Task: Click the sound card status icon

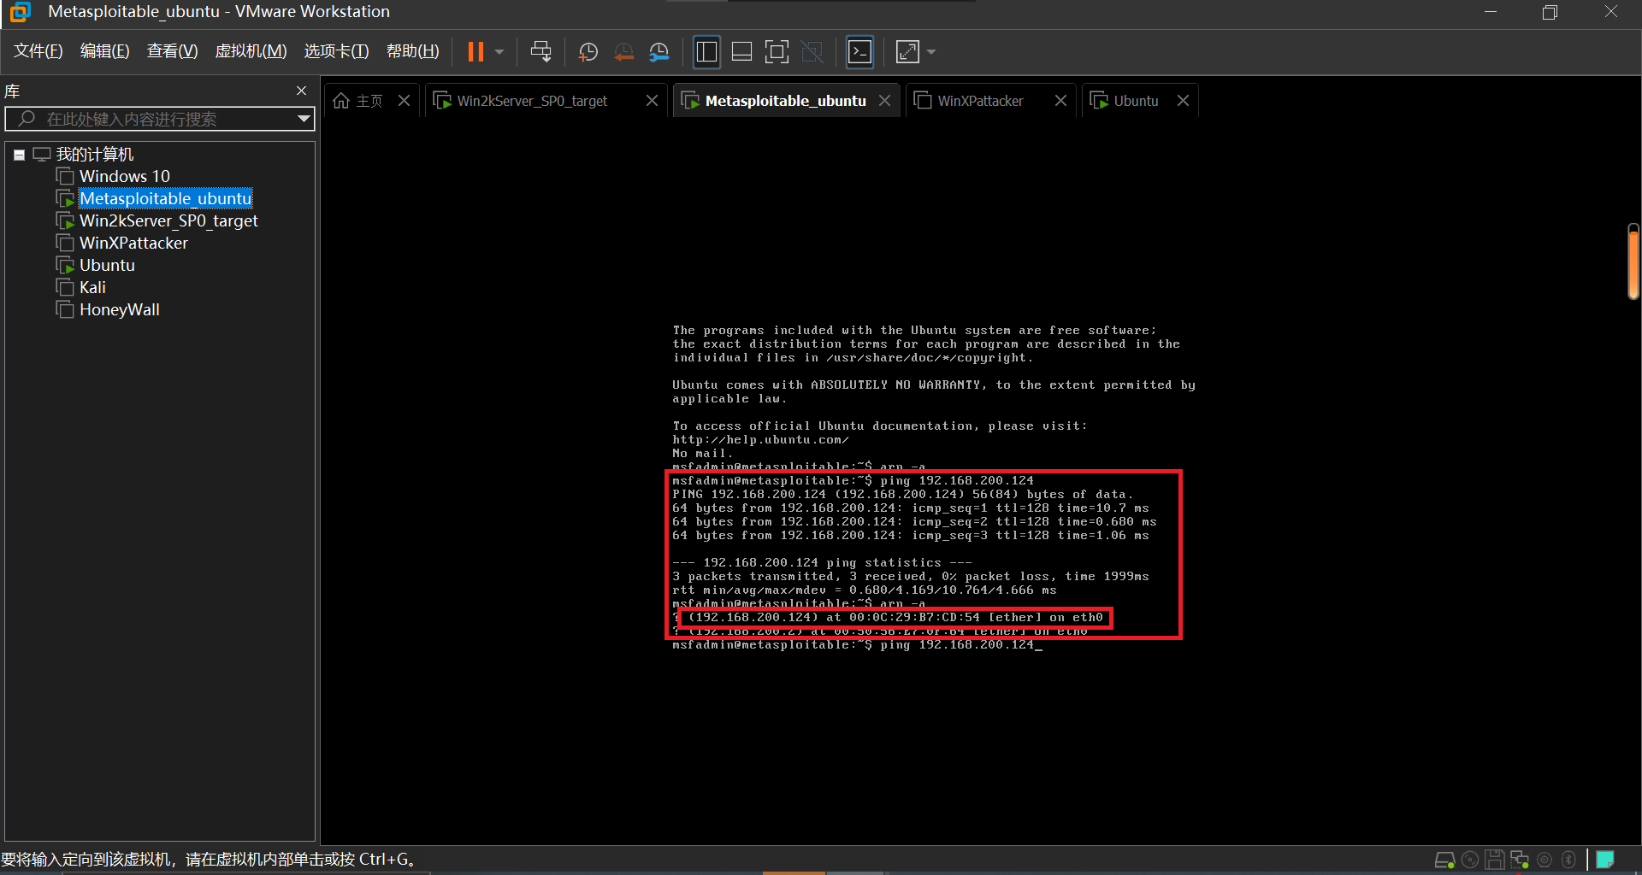Action: [1545, 860]
